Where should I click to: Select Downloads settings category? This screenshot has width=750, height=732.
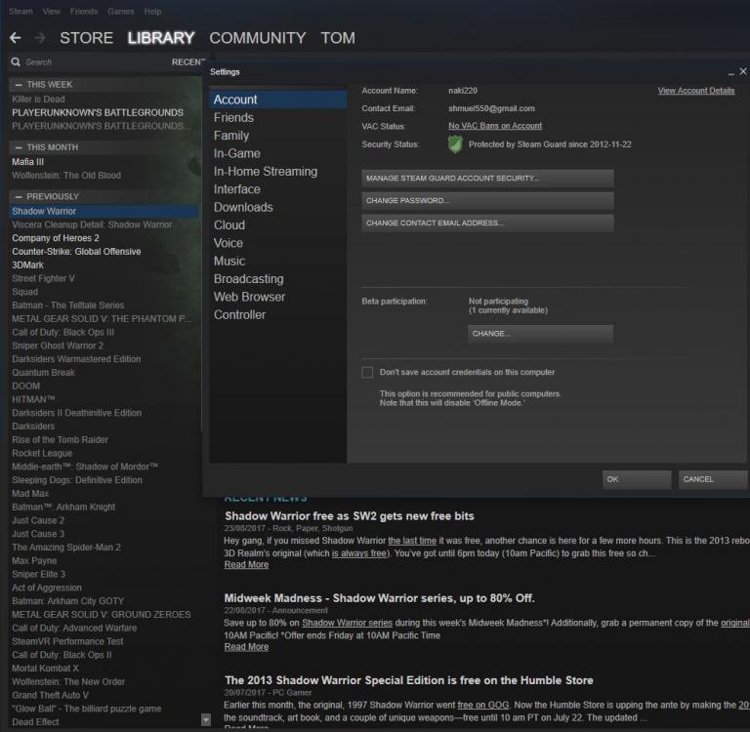click(278, 207)
